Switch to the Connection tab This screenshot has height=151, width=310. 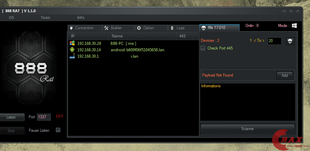(x=84, y=28)
